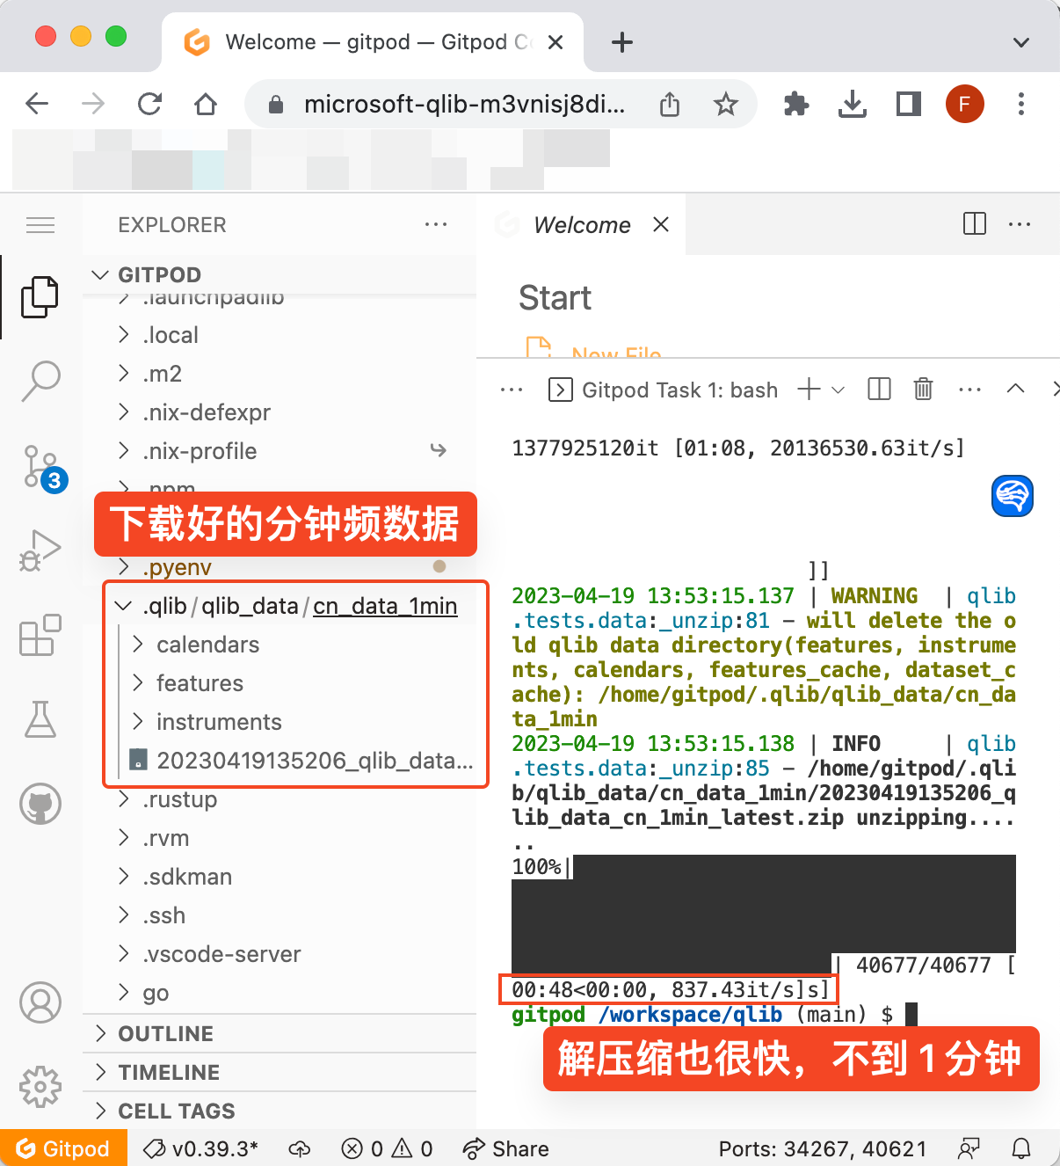
Task: Open Source Control view with 3 changes
Action: tap(40, 466)
